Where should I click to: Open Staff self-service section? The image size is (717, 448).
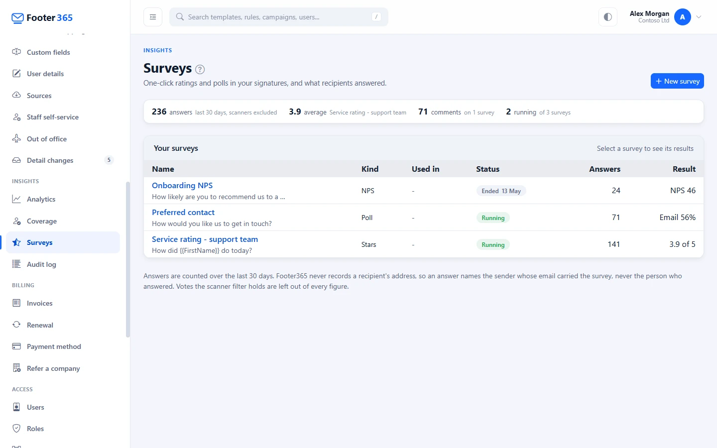coord(63,117)
